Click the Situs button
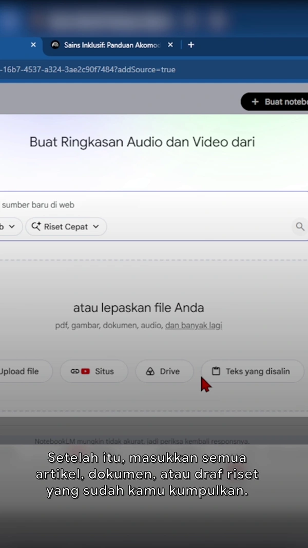Viewport: 308px width, 548px height. point(94,371)
